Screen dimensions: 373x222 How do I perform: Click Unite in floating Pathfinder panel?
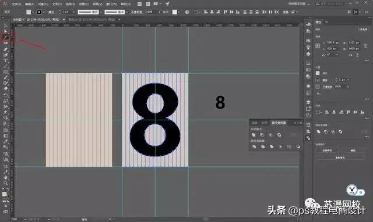(254, 135)
